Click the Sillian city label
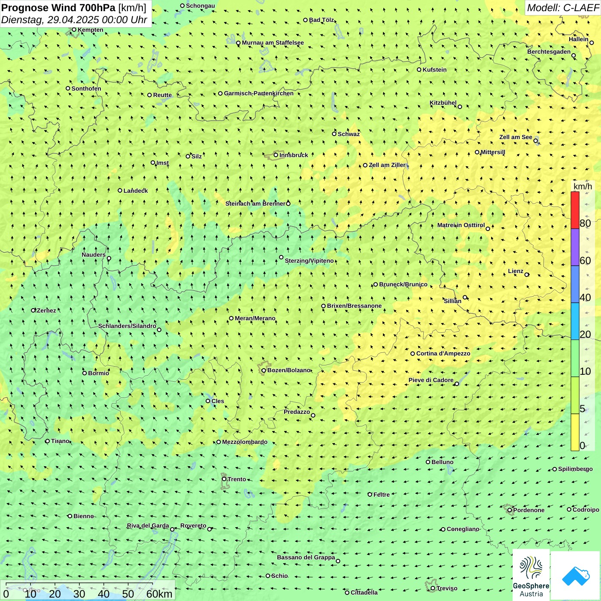Viewport: 601px width, 601px height. [452, 301]
